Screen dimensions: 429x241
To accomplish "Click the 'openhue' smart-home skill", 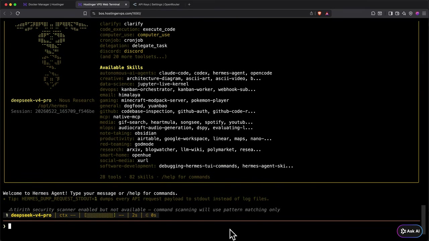I will pos(141,155).
